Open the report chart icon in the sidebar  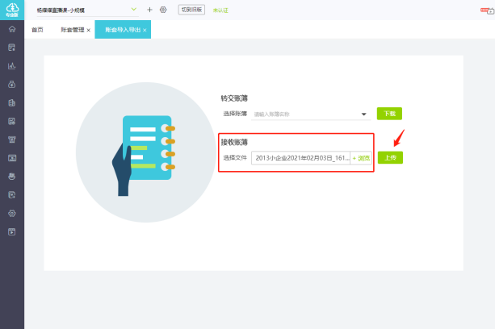(x=12, y=121)
